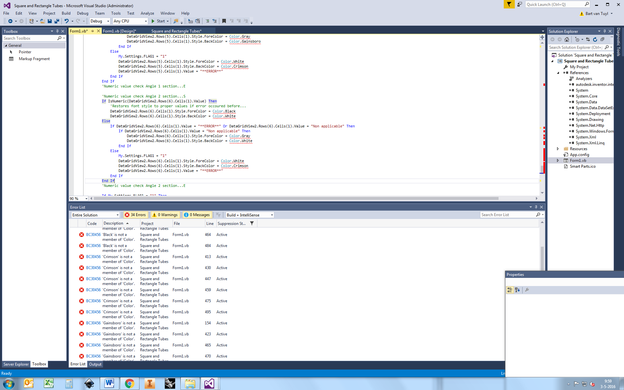Expand the Resources folder node
Screen dimensions: 624x390
tap(558, 149)
